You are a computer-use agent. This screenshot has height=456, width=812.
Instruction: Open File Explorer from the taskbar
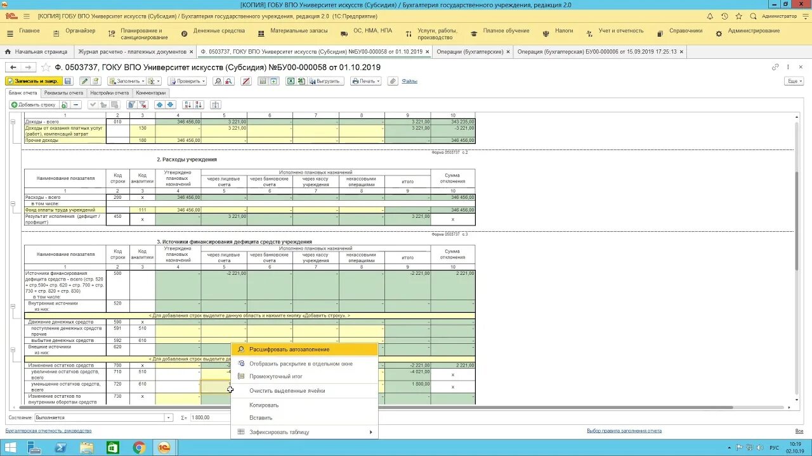coord(86,448)
